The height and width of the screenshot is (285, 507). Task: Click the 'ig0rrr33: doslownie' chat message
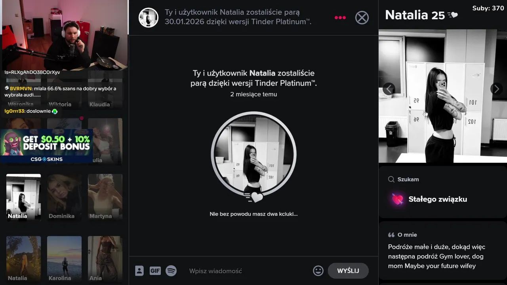[31, 111]
